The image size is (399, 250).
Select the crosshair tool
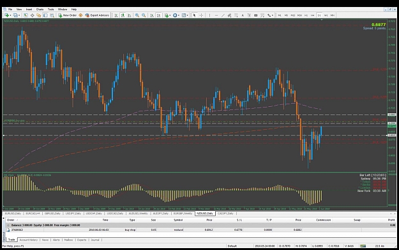tap(201, 15)
